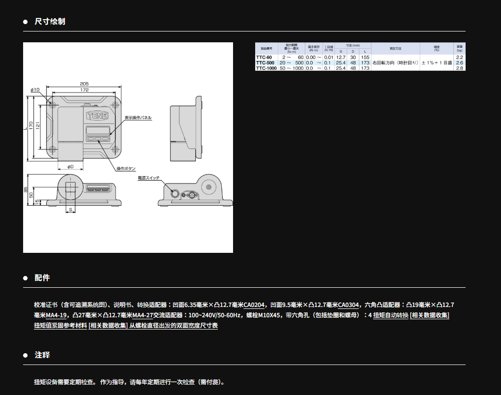Screen dimensions: 501x395
Task: Open the 扭矩自动转换 link
Action: [x=391, y=315]
